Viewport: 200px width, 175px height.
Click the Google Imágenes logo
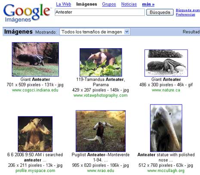pos(27,13)
